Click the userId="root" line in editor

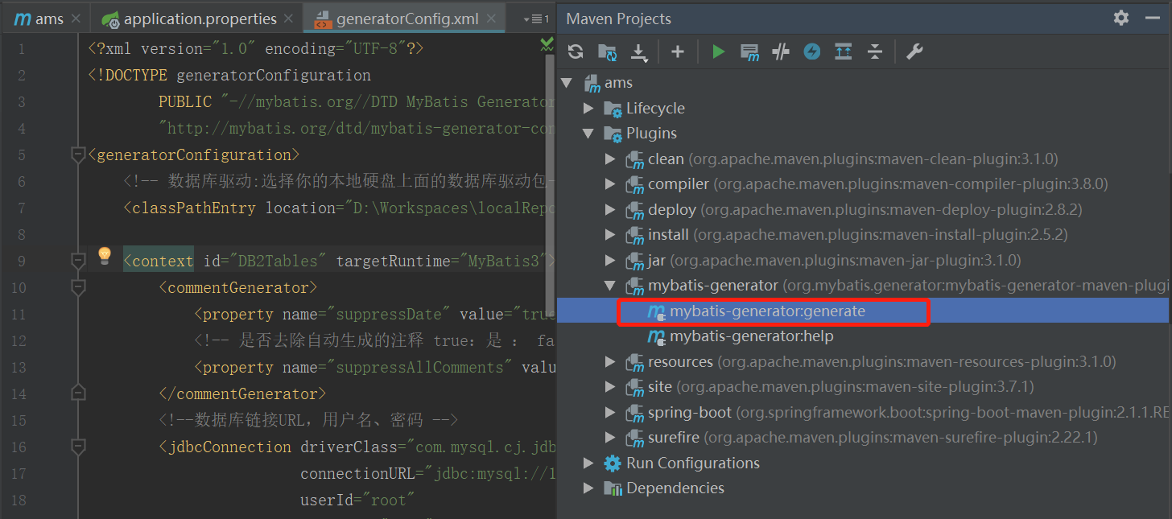[x=357, y=500]
